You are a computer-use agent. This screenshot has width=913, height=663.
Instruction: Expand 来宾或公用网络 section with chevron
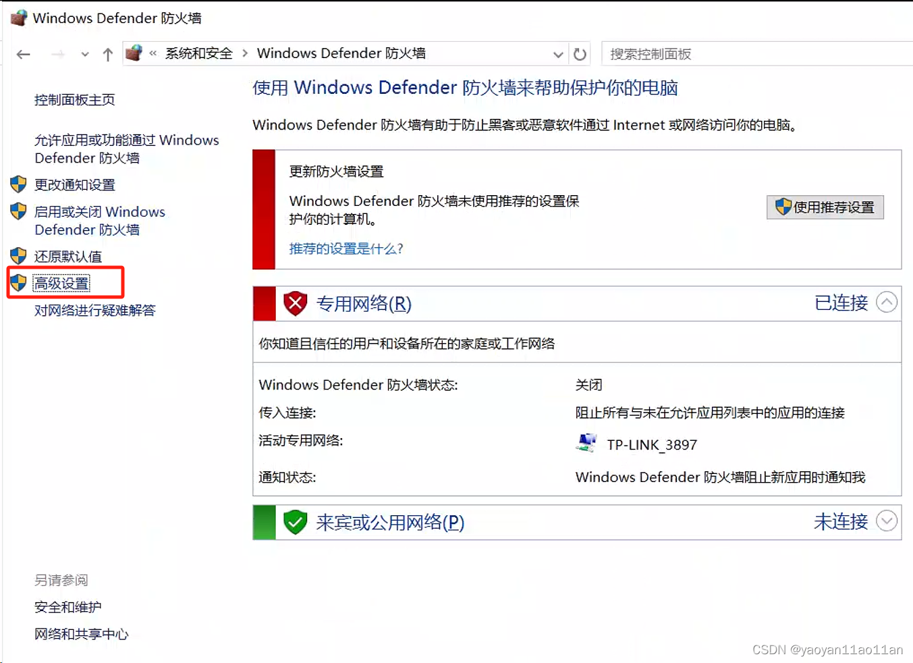pos(887,521)
